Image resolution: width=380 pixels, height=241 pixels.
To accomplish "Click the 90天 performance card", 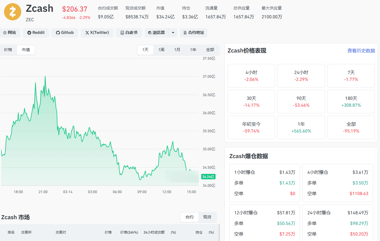I will [301, 102].
